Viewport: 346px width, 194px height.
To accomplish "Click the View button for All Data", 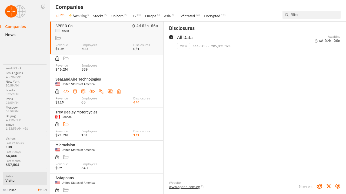I will [184, 46].
